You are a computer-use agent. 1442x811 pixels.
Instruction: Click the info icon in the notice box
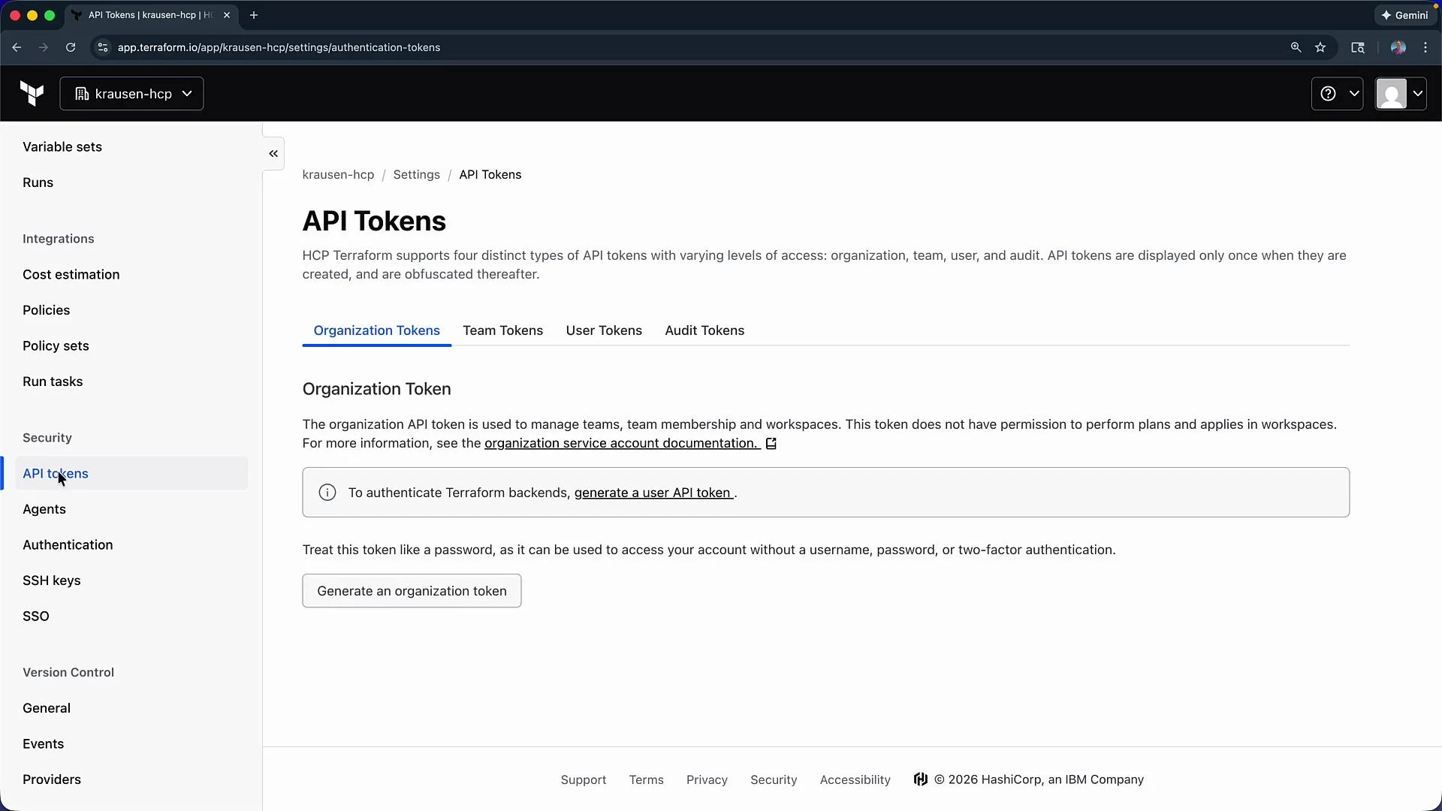(327, 493)
